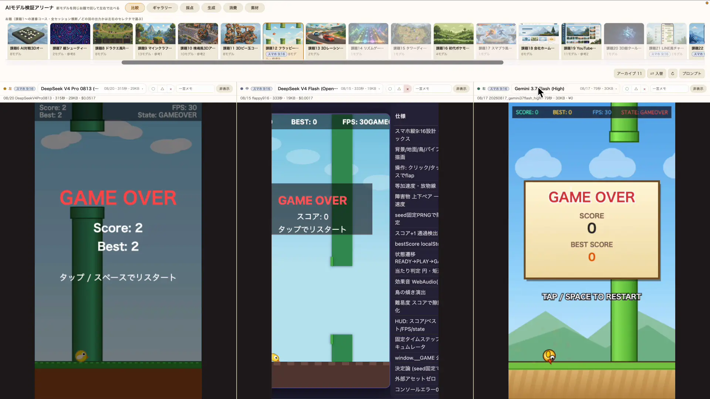Select the 課題18 会社ホームページ thumbnail
This screenshot has height=399, width=710.
click(x=539, y=41)
